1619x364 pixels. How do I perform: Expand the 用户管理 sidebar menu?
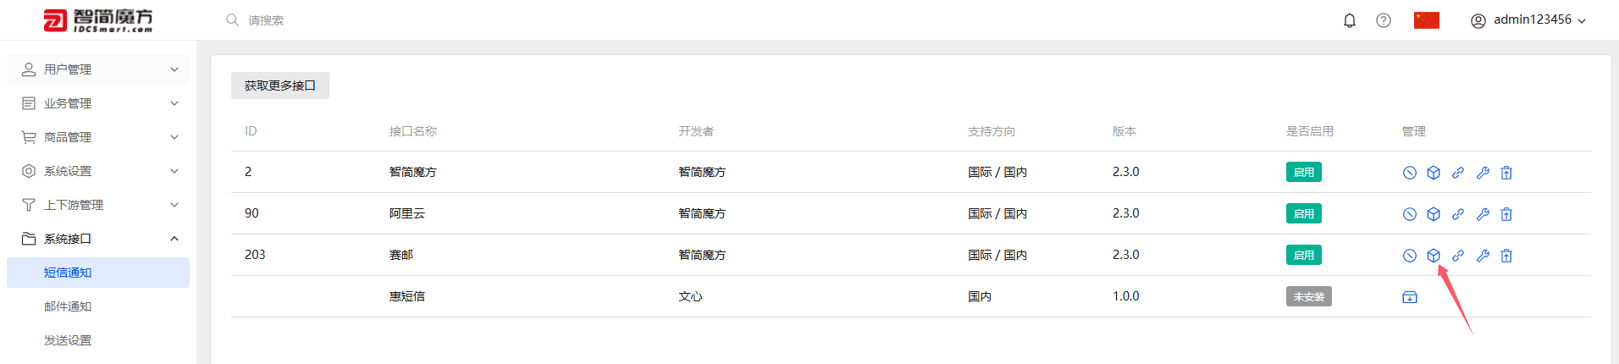98,69
